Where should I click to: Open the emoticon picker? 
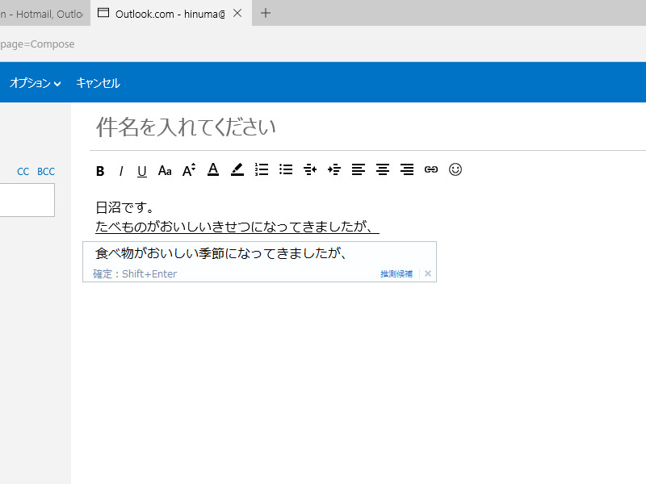pyautogui.click(x=455, y=169)
